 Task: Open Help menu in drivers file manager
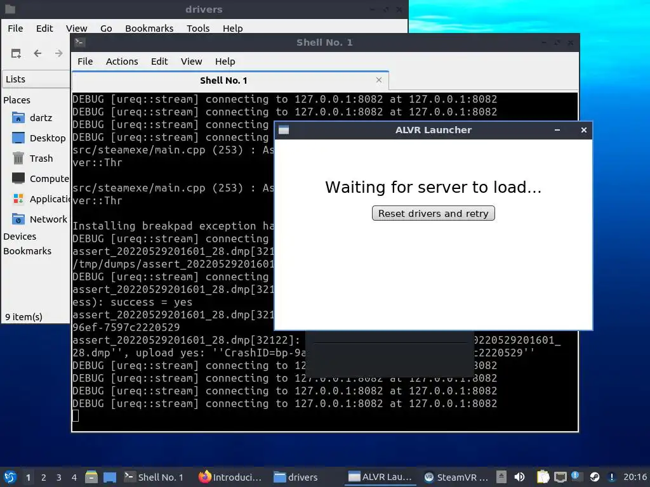[232, 28]
